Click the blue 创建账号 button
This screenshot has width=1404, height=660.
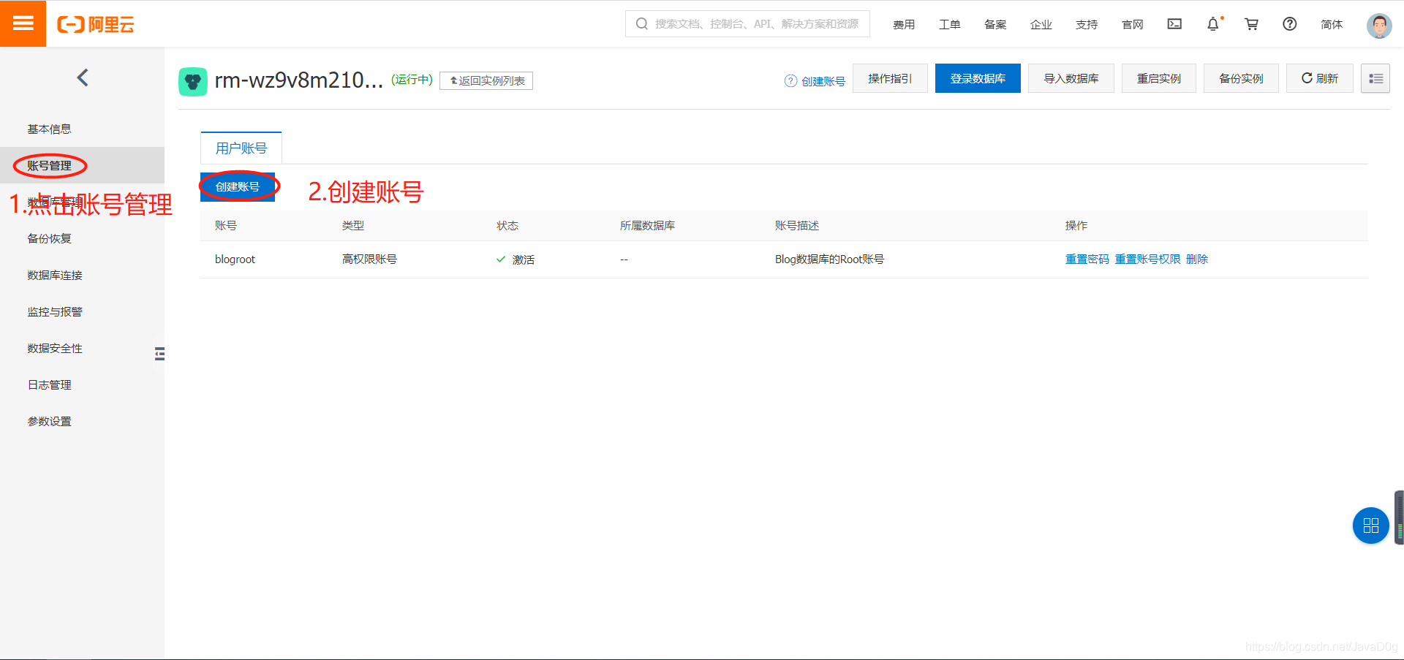pos(238,187)
